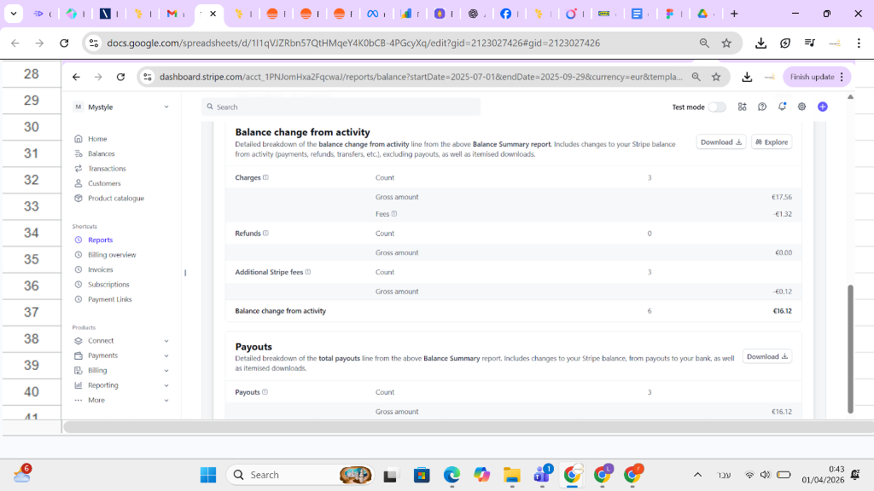Toggle the Test mode switch

click(x=717, y=107)
